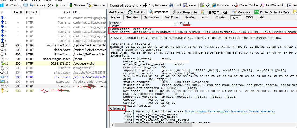Open the TextWizard tool
Image resolution: width=297 pixels, height=128 pixels.
click(x=272, y=5)
